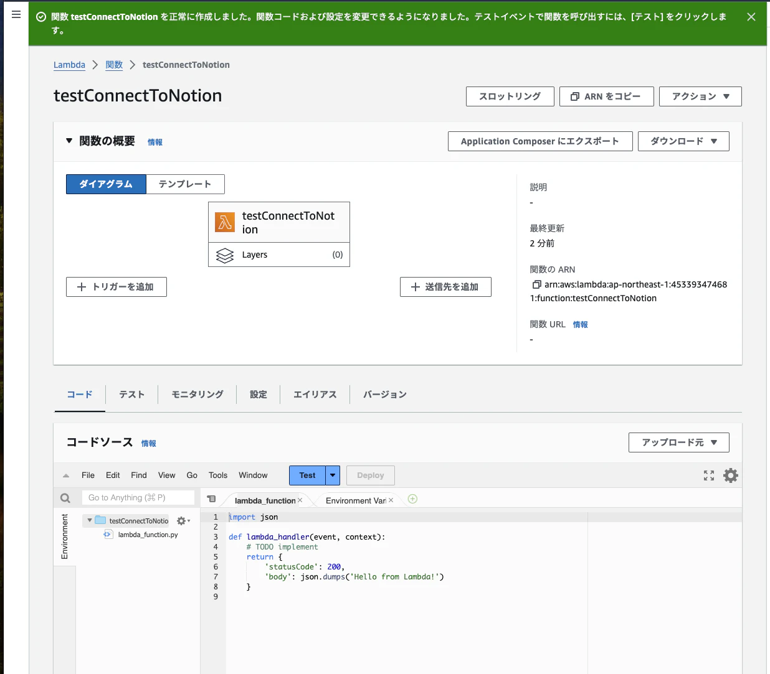Viewport: 770px width, 674px height.
Task: Click code line 3 def lambda_handler
Action: [307, 537]
